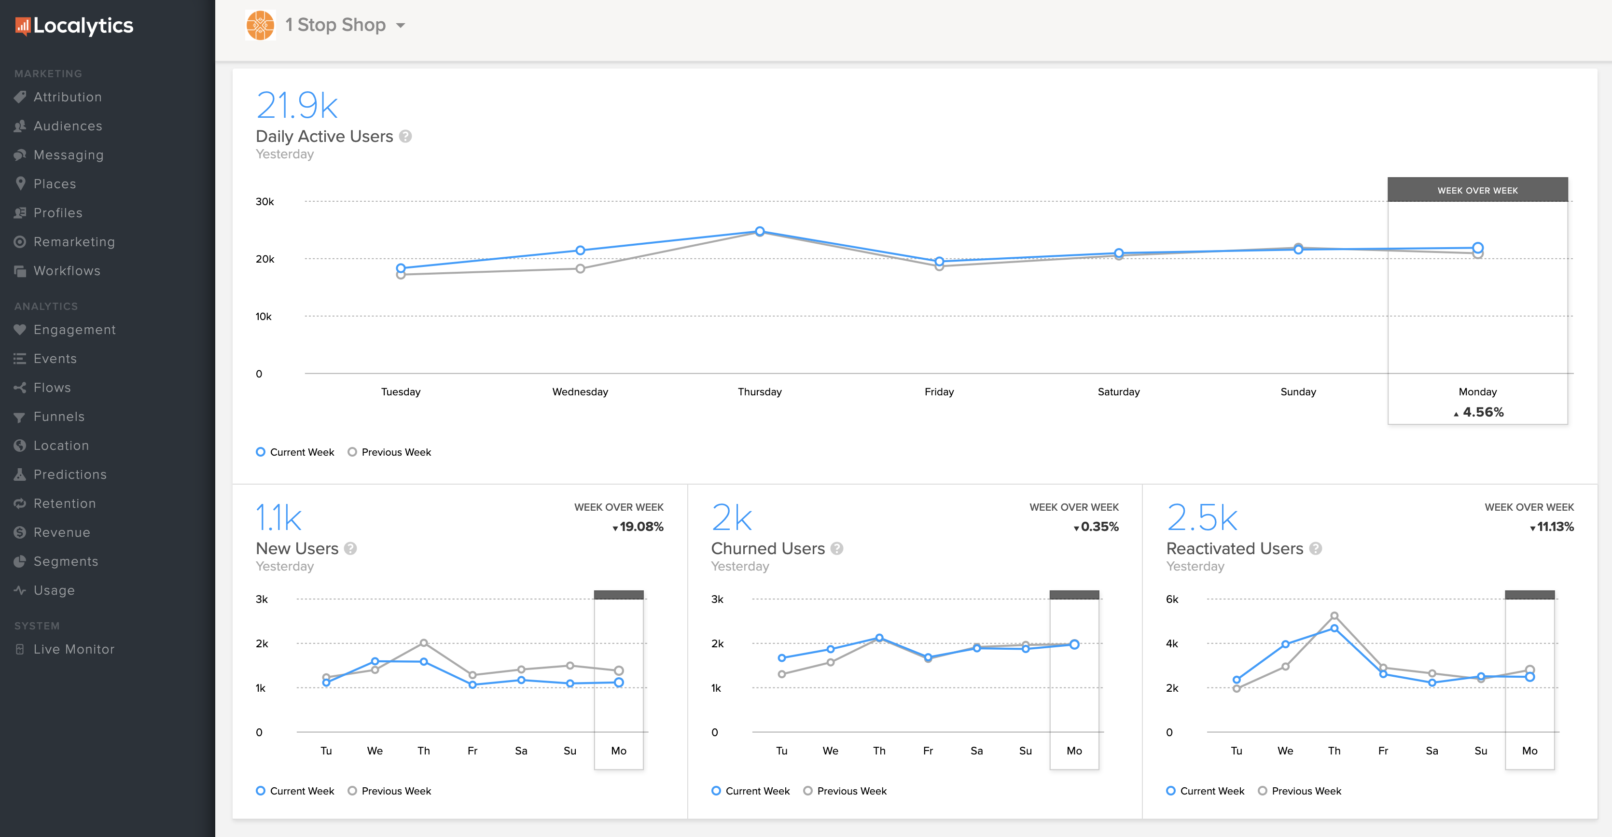Click the Funnels filter icon
The image size is (1612, 837).
tap(20, 417)
